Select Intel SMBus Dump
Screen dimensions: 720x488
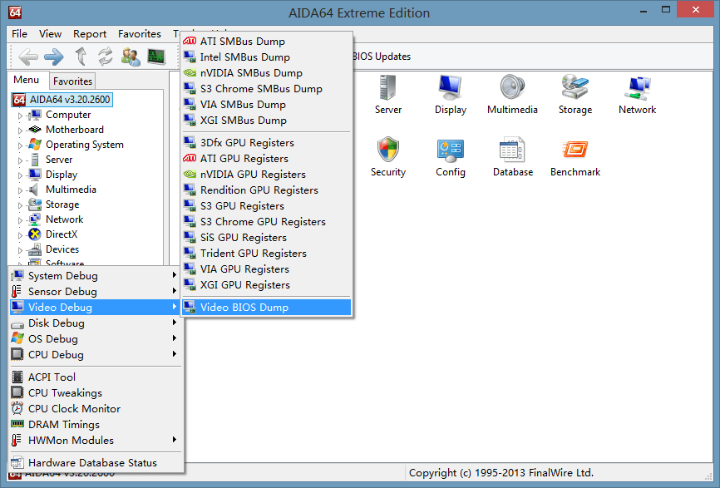[x=266, y=57]
